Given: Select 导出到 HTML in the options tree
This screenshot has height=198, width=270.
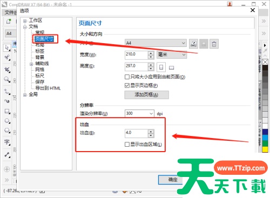Looking at the screenshot, I should click(x=48, y=88).
